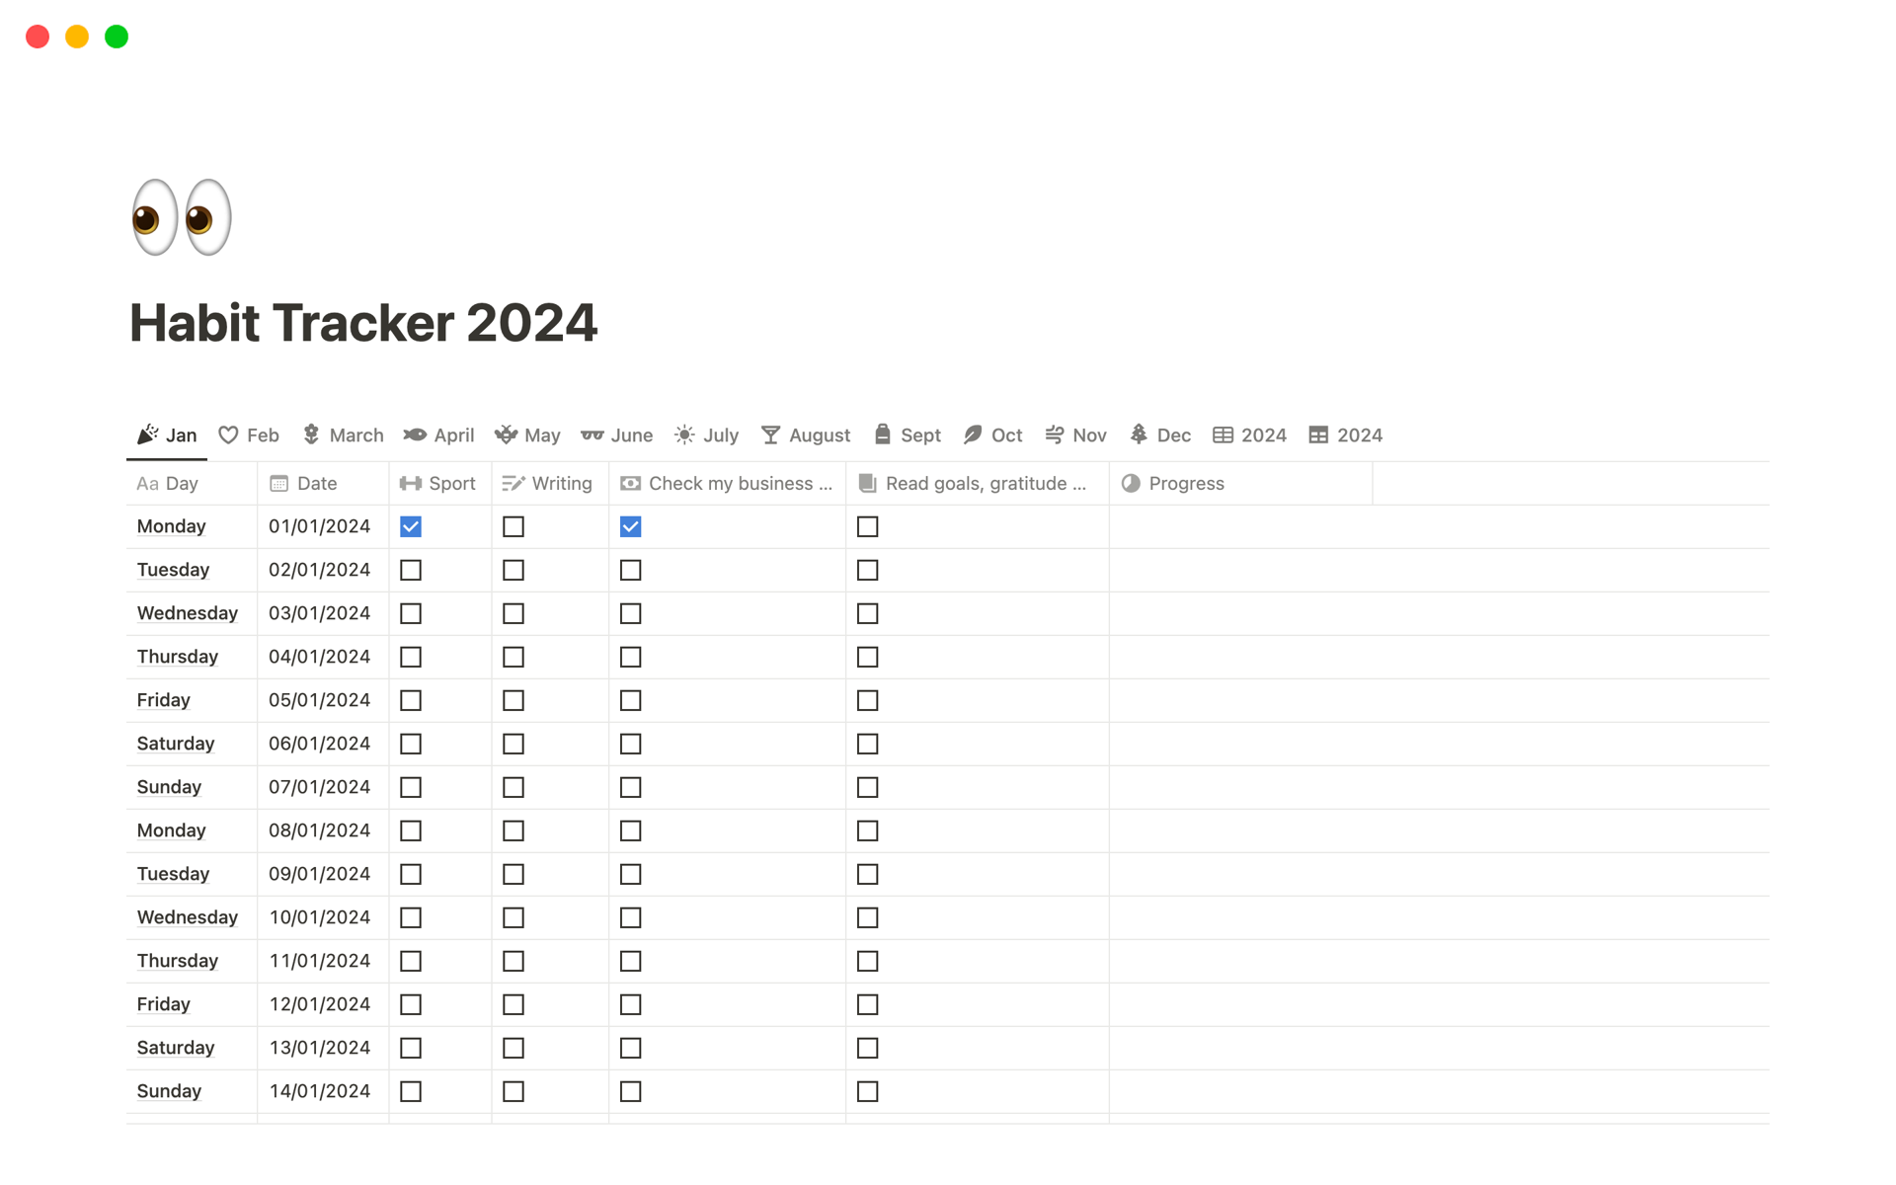1896x1185 pixels.
Task: Click the book icon beside Read goals
Action: click(867, 484)
